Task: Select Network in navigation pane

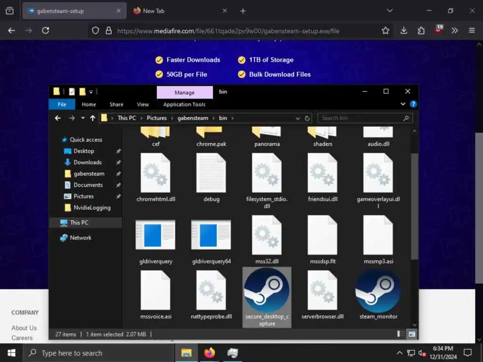Action: 80,238
